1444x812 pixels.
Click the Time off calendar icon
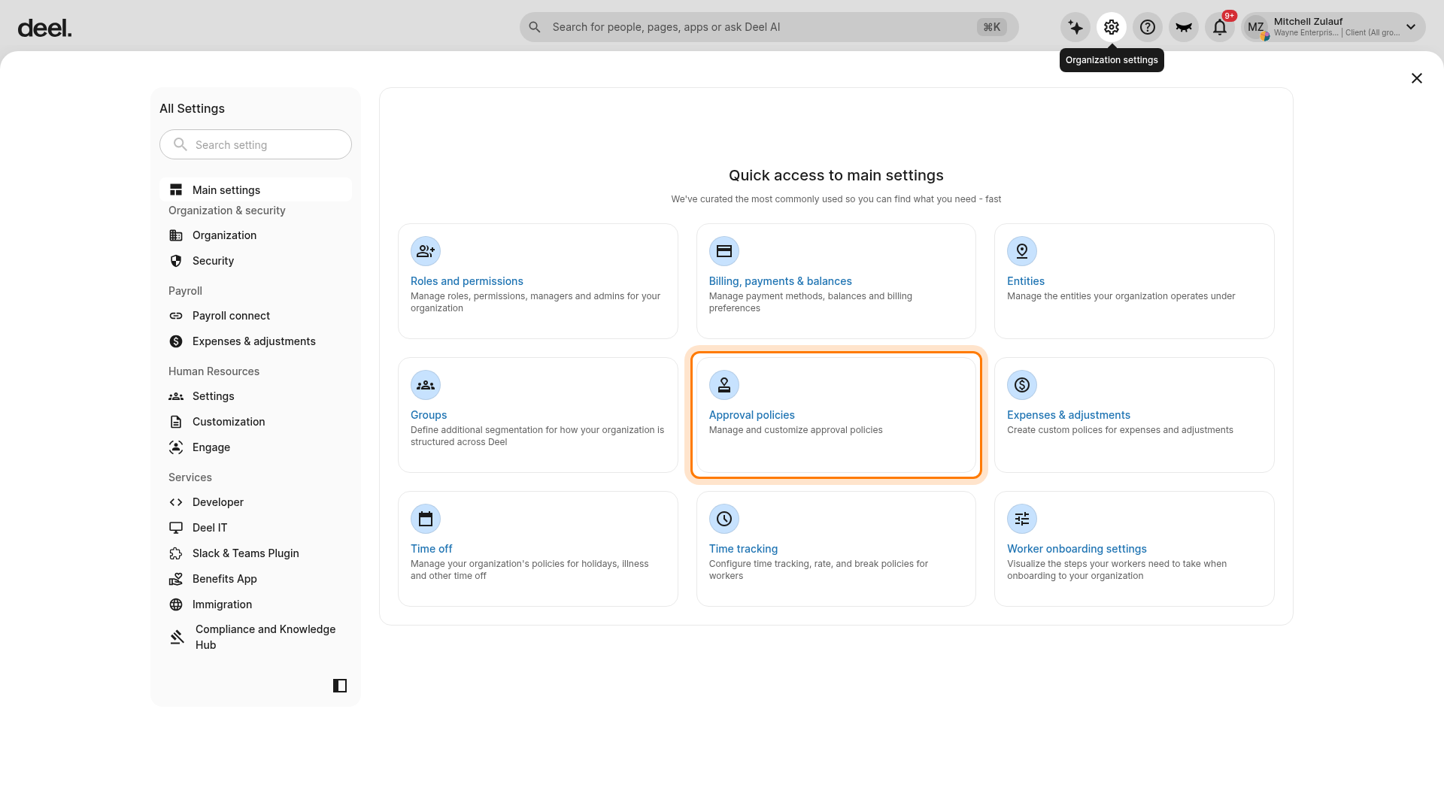click(x=426, y=519)
